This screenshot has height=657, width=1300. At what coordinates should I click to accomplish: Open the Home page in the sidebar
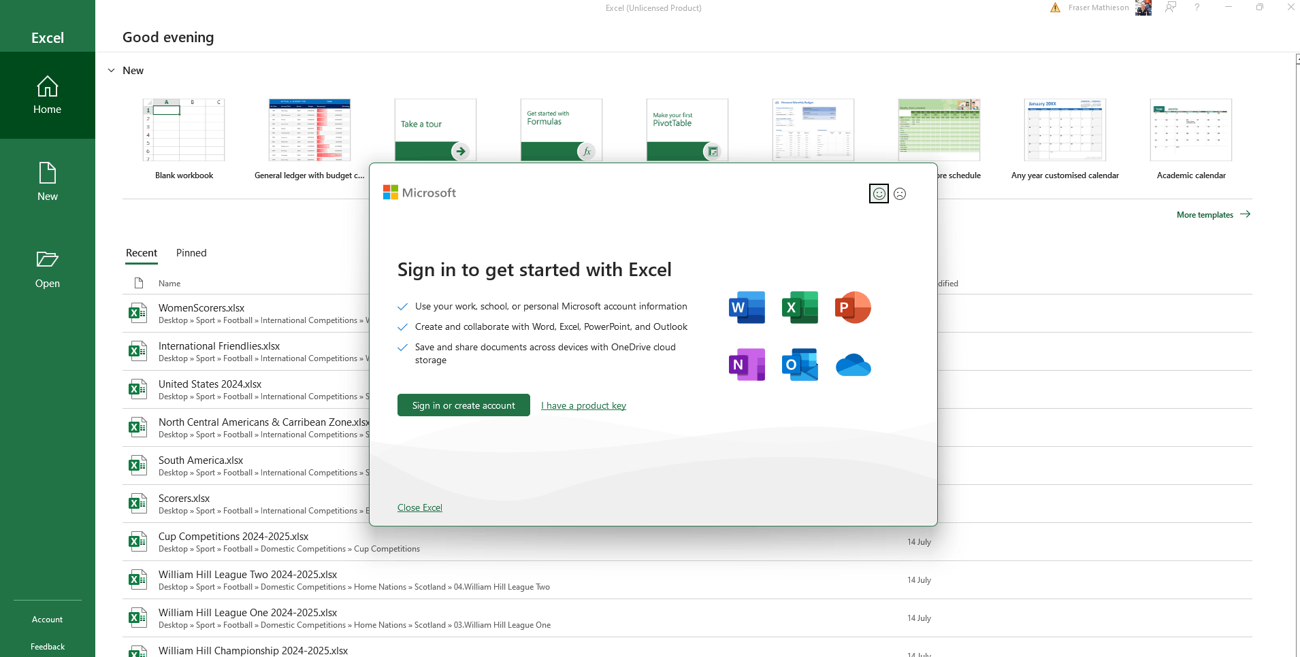point(48,95)
